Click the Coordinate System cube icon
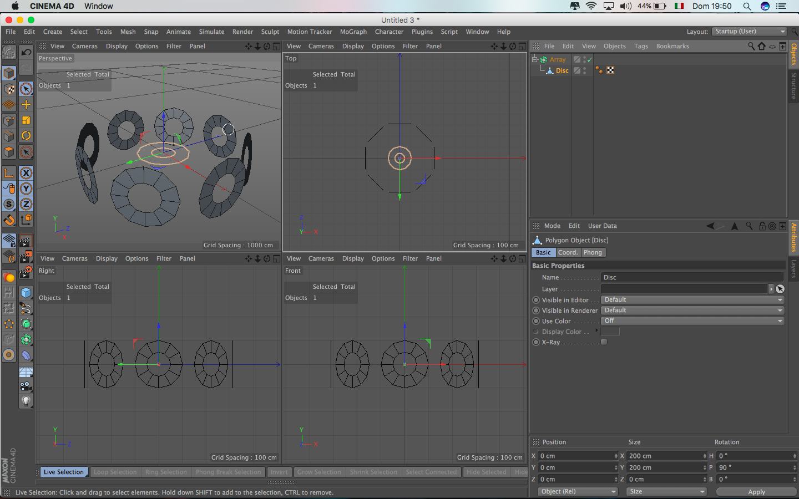 point(26,220)
